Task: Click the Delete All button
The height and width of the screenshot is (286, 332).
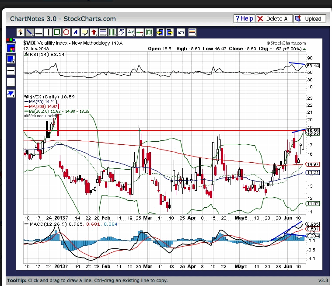Action: pyautogui.click(x=274, y=19)
